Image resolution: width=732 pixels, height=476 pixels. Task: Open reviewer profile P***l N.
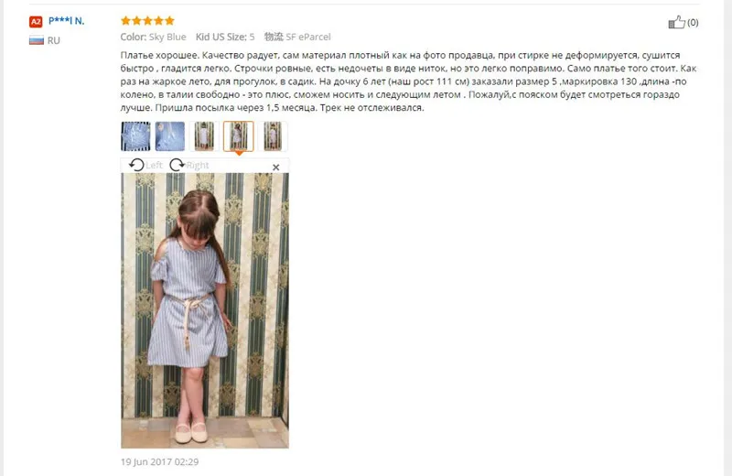66,21
